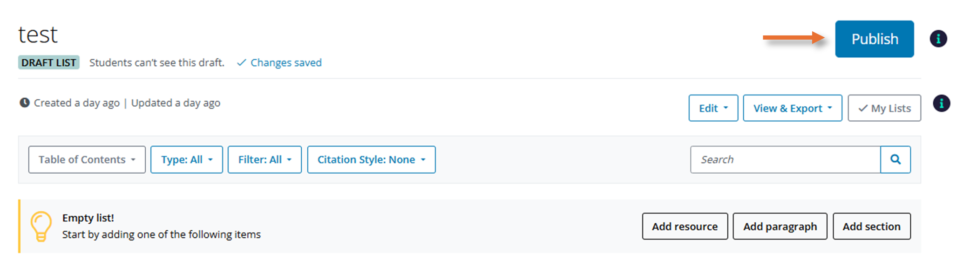The image size is (963, 268).
Task: Click into the Search input field
Action: (786, 159)
